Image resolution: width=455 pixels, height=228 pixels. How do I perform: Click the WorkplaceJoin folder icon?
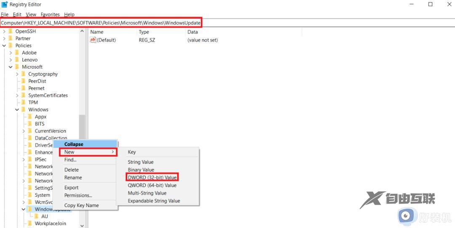click(x=30, y=224)
